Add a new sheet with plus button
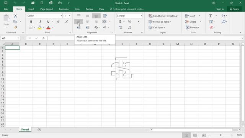 39,130
